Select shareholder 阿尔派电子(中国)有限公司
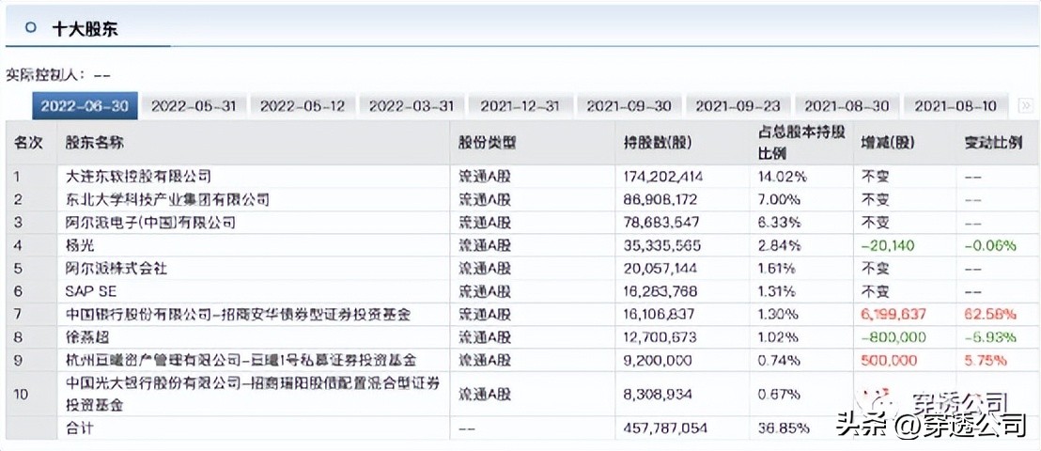1041x451 pixels. 150,222
